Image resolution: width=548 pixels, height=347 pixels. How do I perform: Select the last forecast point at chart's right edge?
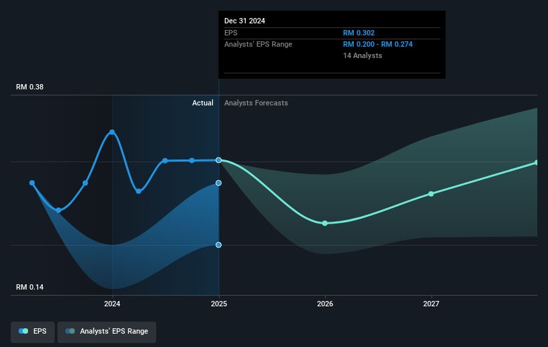[537, 163]
